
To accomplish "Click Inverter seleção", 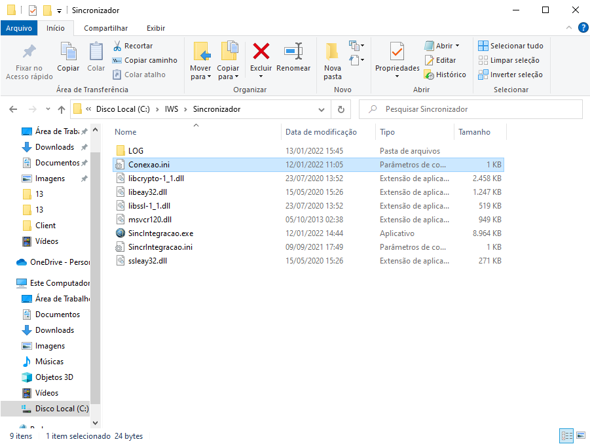I will coord(510,75).
